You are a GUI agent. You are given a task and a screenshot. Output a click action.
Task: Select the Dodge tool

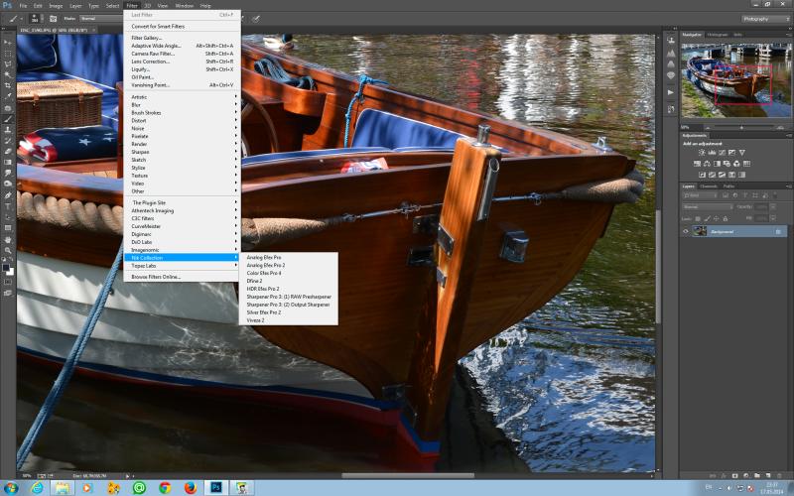(x=8, y=184)
